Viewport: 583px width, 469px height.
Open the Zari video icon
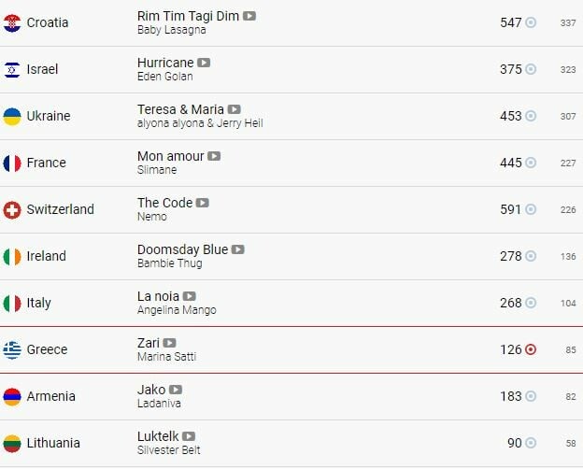click(x=169, y=343)
